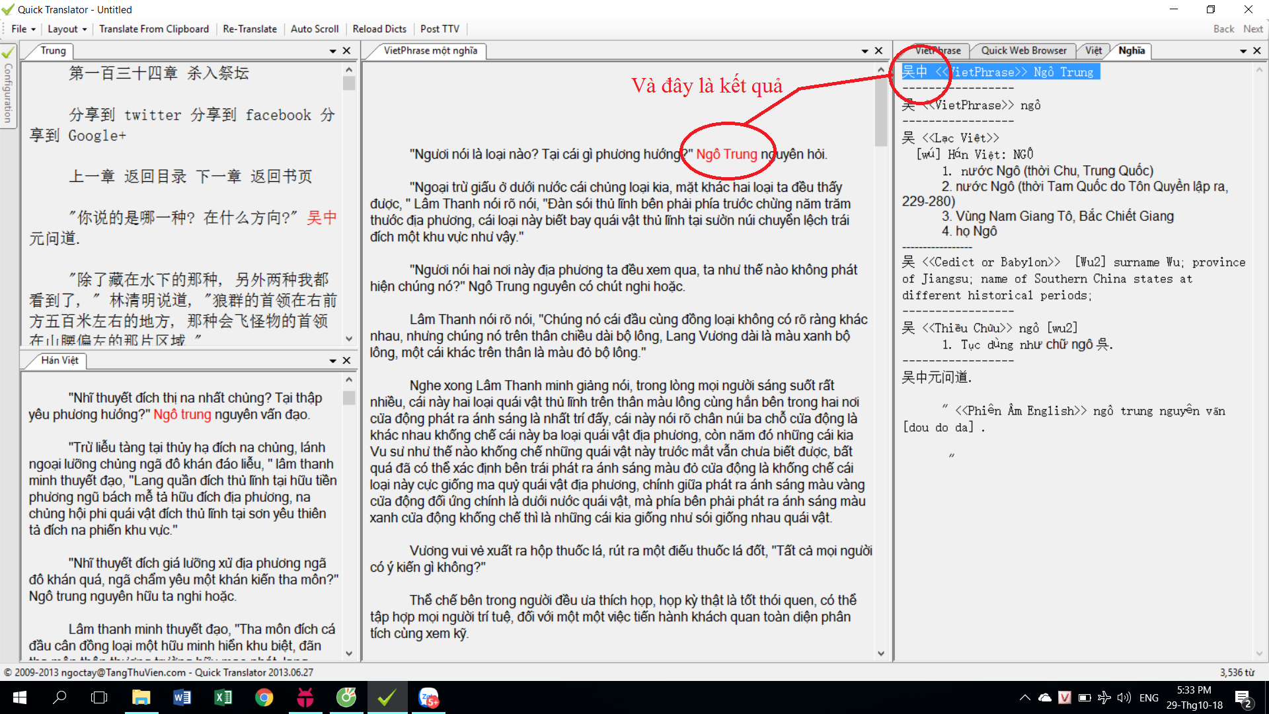Expand the Layout dropdown menu

point(67,29)
